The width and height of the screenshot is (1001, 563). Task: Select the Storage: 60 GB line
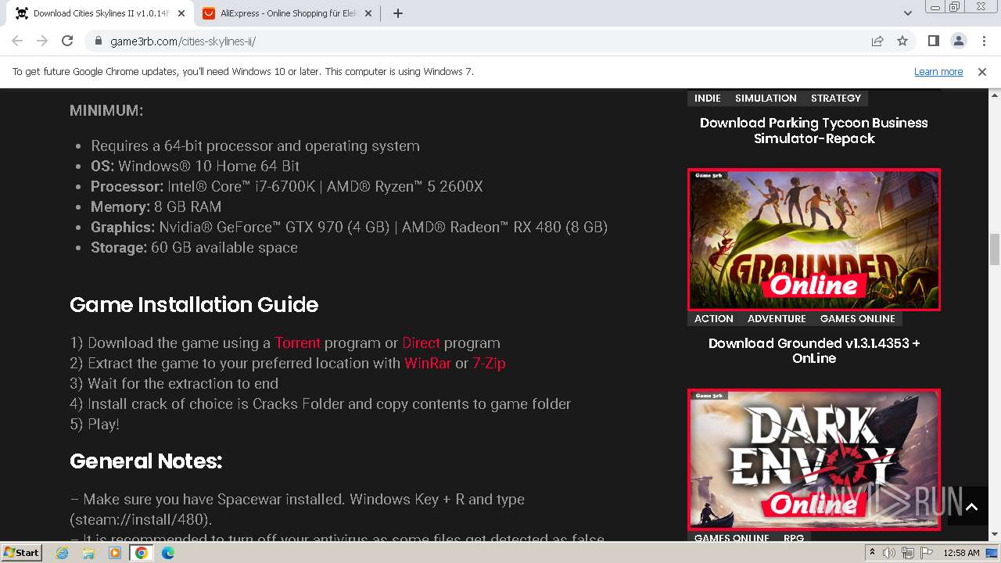(x=194, y=247)
